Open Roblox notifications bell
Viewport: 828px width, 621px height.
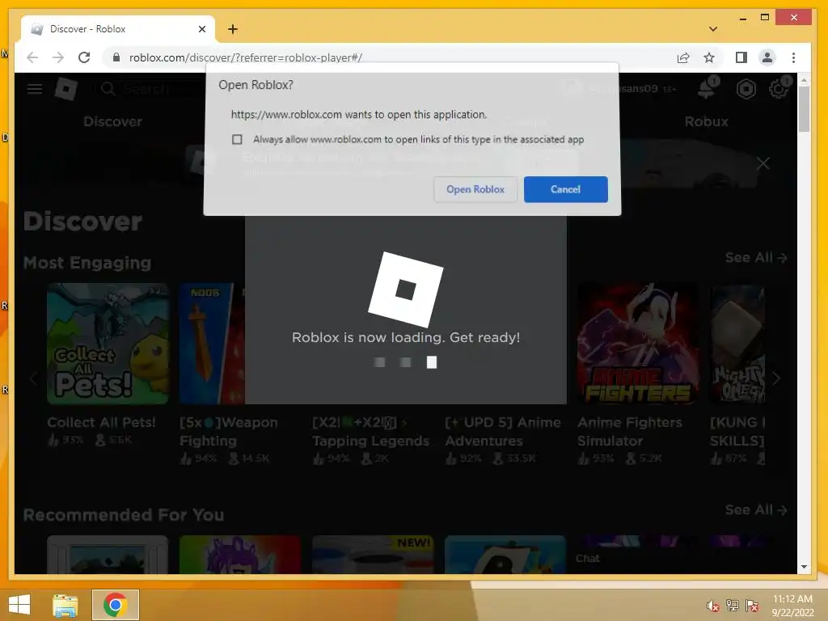pos(707,88)
